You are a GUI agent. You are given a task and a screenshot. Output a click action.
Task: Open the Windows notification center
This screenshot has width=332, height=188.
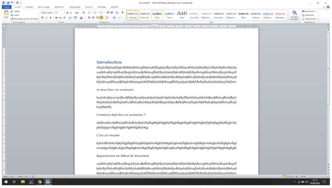(x=325, y=182)
